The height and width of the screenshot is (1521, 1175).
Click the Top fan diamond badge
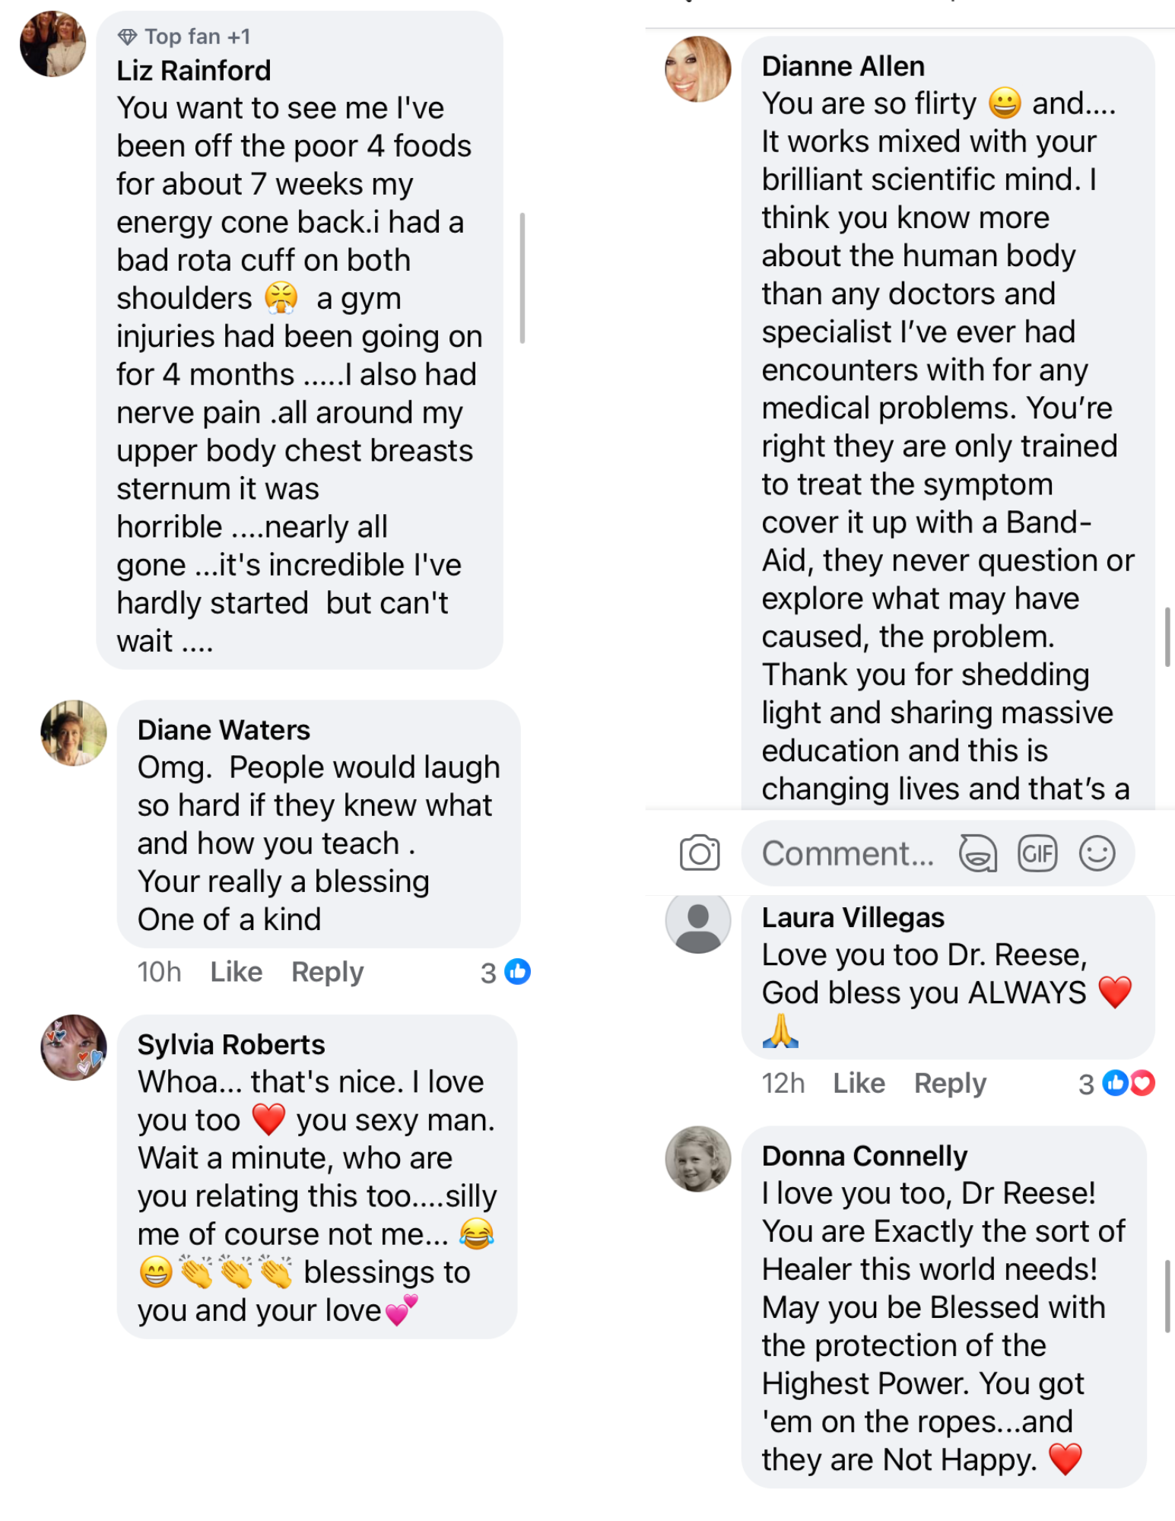[127, 37]
